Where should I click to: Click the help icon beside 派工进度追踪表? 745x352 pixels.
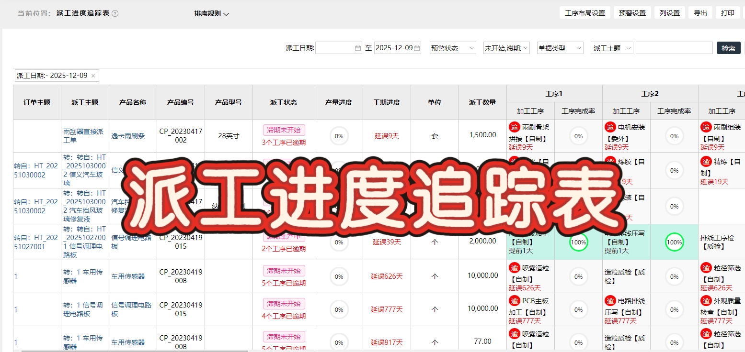coord(115,13)
